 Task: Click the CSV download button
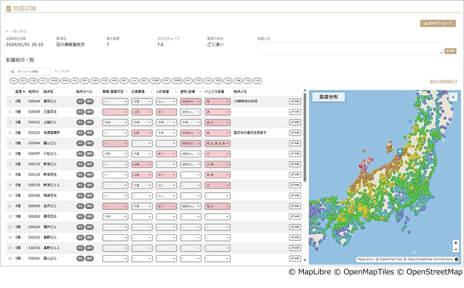[x=437, y=24]
